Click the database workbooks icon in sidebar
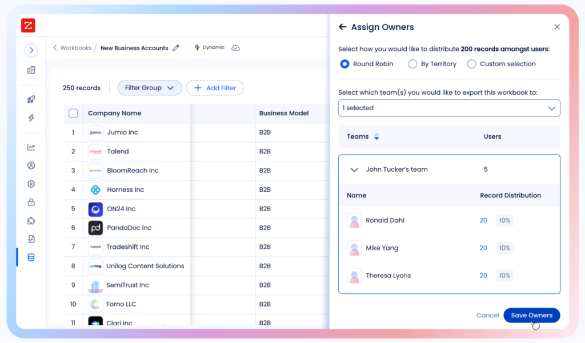The image size is (585, 343). click(x=31, y=257)
